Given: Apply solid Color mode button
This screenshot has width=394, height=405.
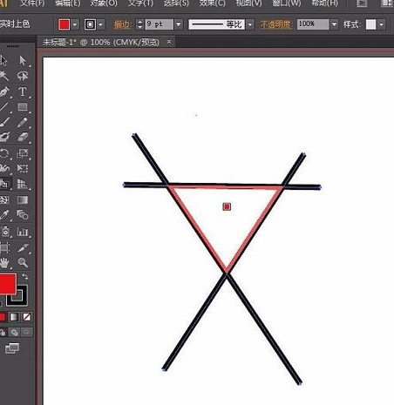Looking at the screenshot, I should 3,317.
